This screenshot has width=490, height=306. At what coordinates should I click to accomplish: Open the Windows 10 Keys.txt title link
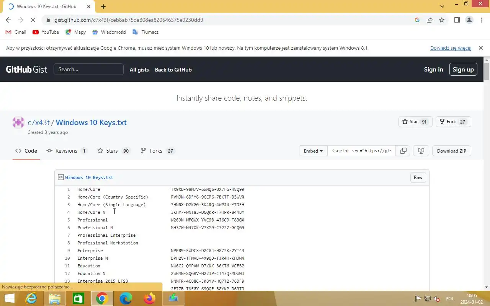(91, 122)
